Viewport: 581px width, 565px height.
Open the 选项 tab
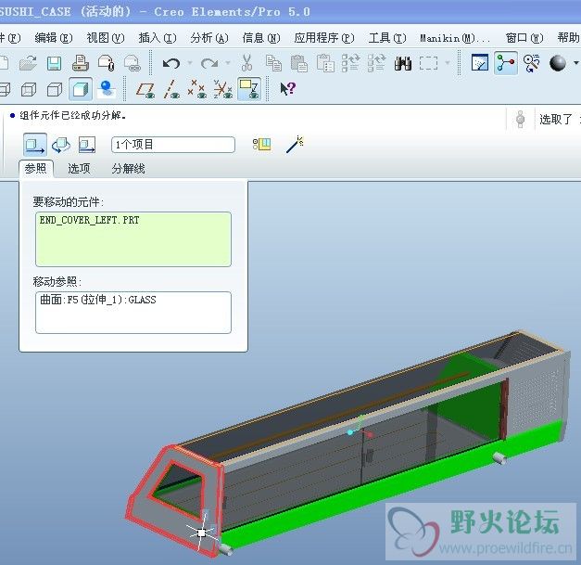79,169
